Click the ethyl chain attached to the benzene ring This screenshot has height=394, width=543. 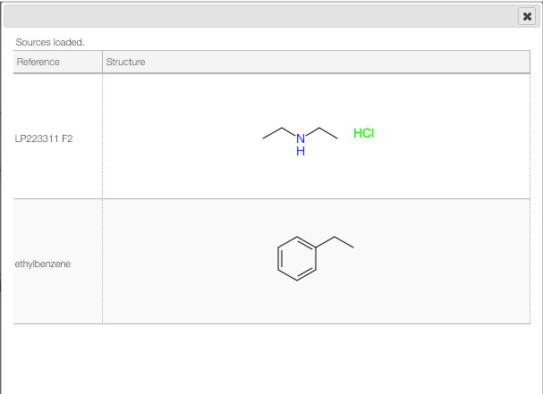coord(335,242)
